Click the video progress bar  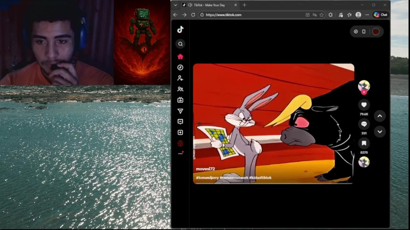tap(274, 183)
